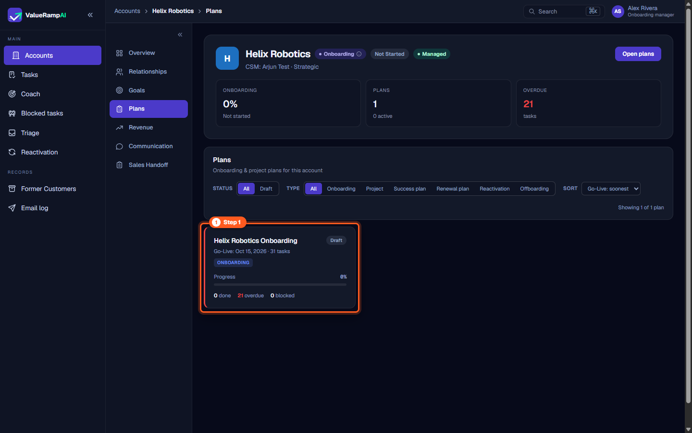Click the Coach target icon in sidebar
Viewport: 692px width, 433px height.
coord(12,94)
